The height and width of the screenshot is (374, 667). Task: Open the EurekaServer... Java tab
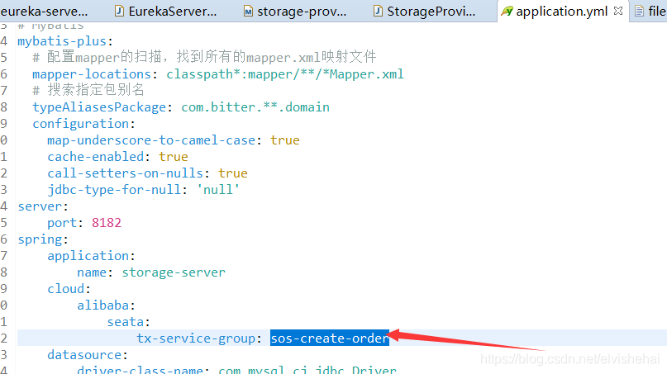pyautogui.click(x=167, y=12)
